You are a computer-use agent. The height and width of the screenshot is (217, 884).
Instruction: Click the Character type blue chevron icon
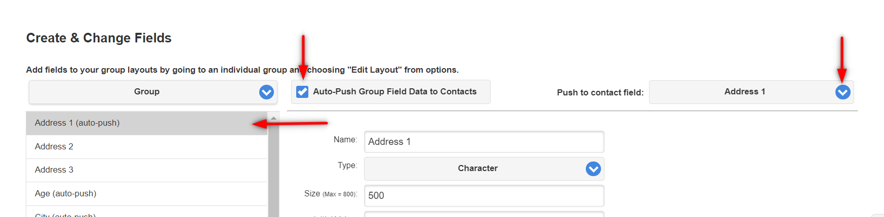(x=593, y=169)
